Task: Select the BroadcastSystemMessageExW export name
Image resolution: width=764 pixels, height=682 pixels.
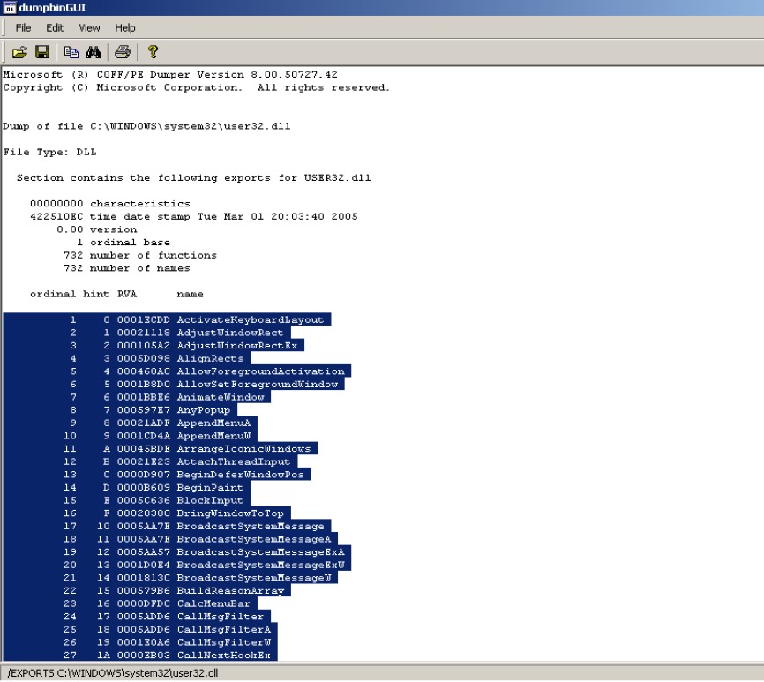Action: 260,565
